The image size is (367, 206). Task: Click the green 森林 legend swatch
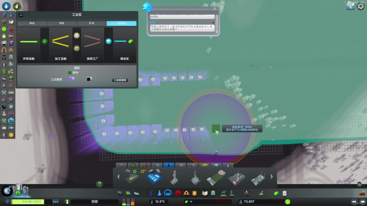tap(70, 73)
